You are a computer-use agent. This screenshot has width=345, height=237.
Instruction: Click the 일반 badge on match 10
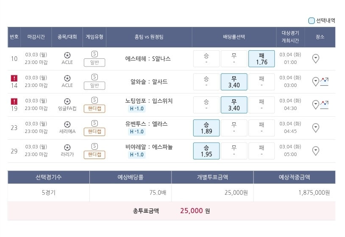(x=94, y=62)
